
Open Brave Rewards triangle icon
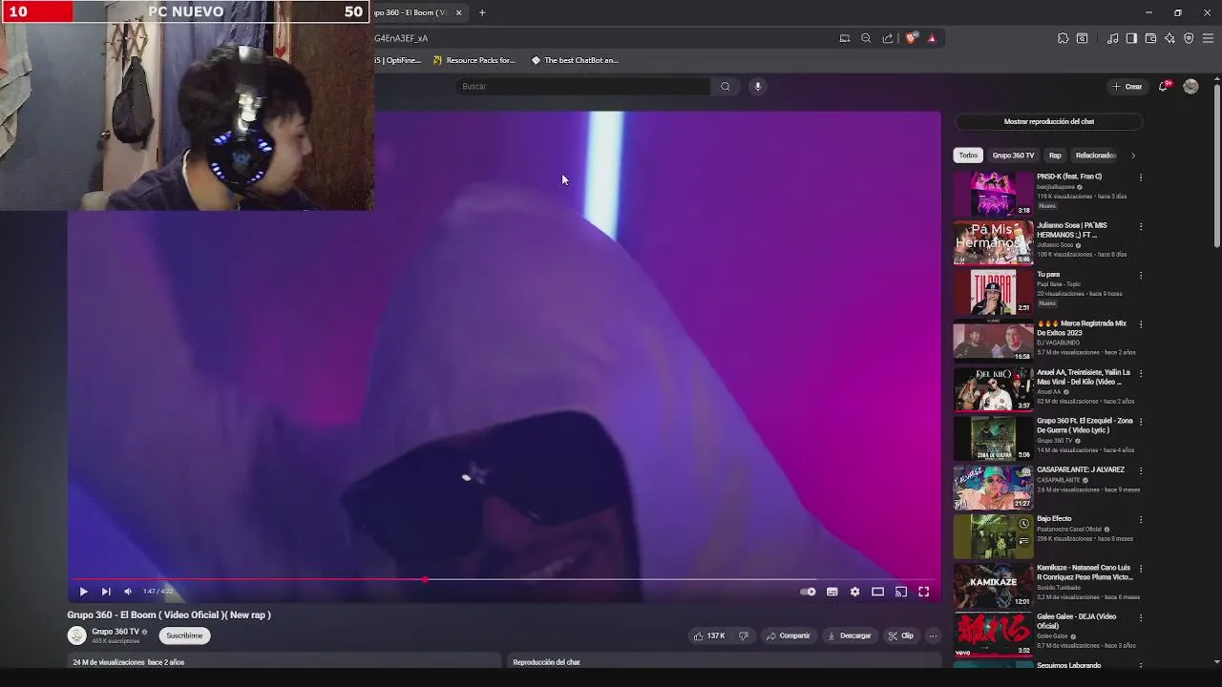[932, 38]
